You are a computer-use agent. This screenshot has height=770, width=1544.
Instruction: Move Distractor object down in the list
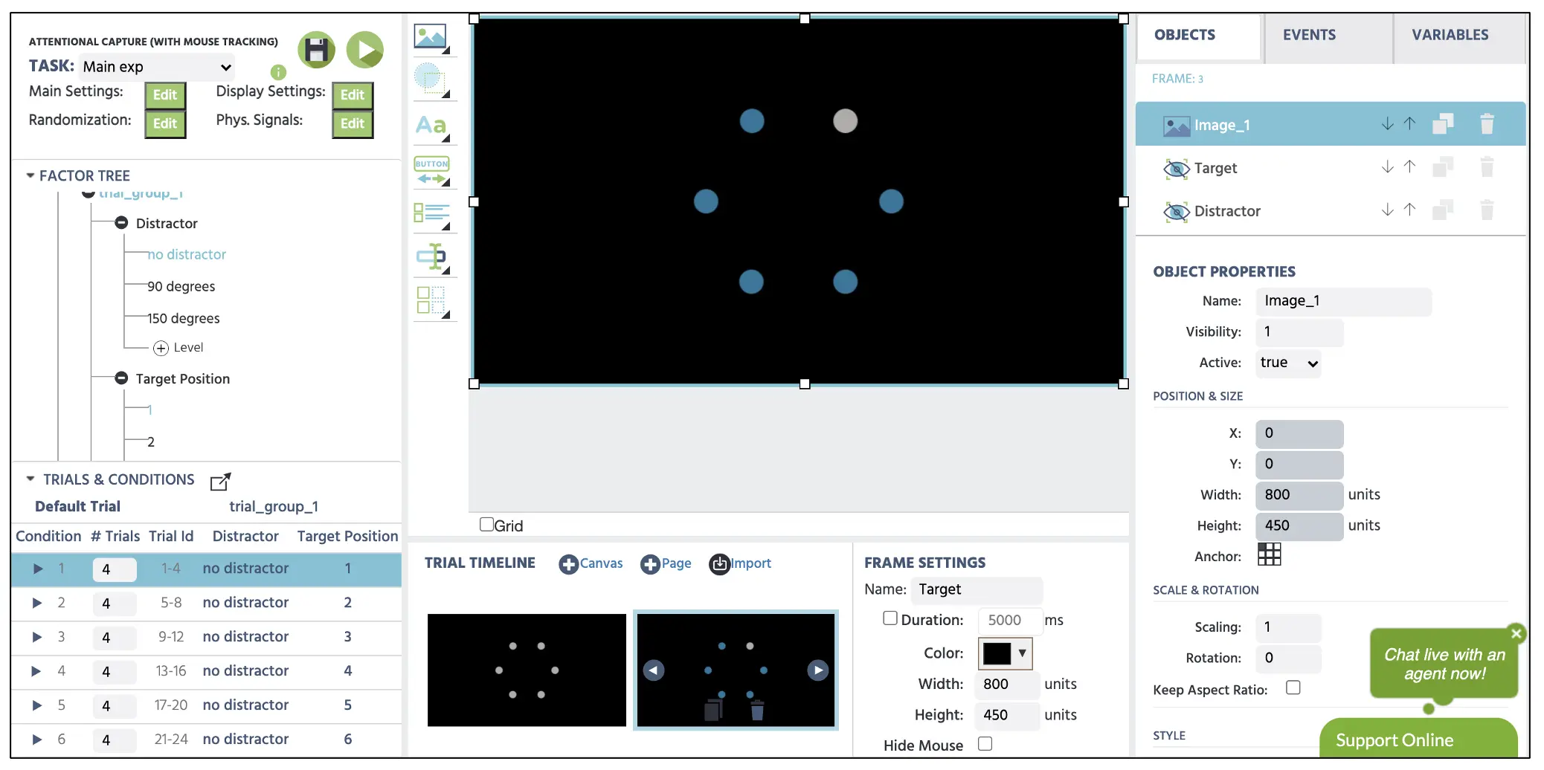click(1387, 210)
